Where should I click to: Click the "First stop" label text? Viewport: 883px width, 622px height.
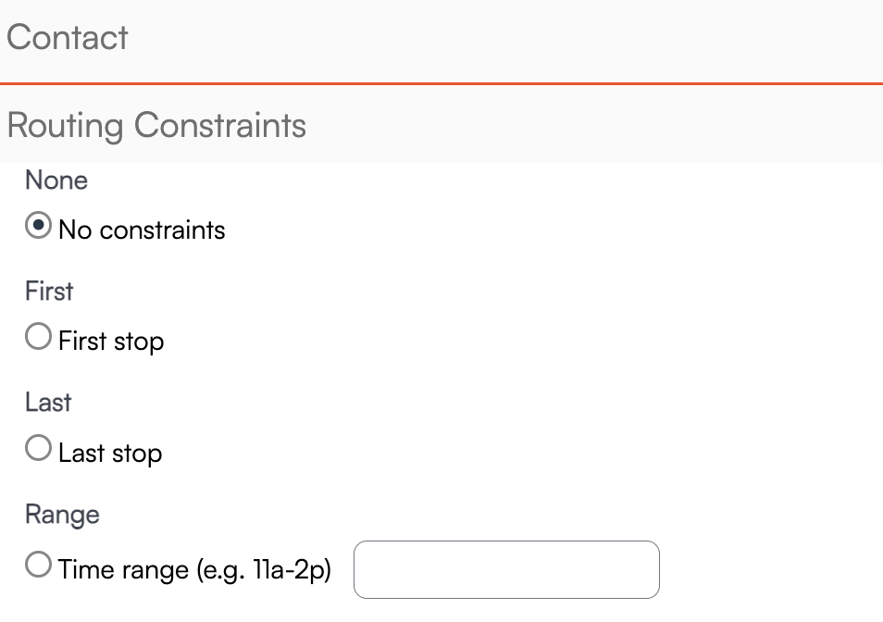point(111,342)
